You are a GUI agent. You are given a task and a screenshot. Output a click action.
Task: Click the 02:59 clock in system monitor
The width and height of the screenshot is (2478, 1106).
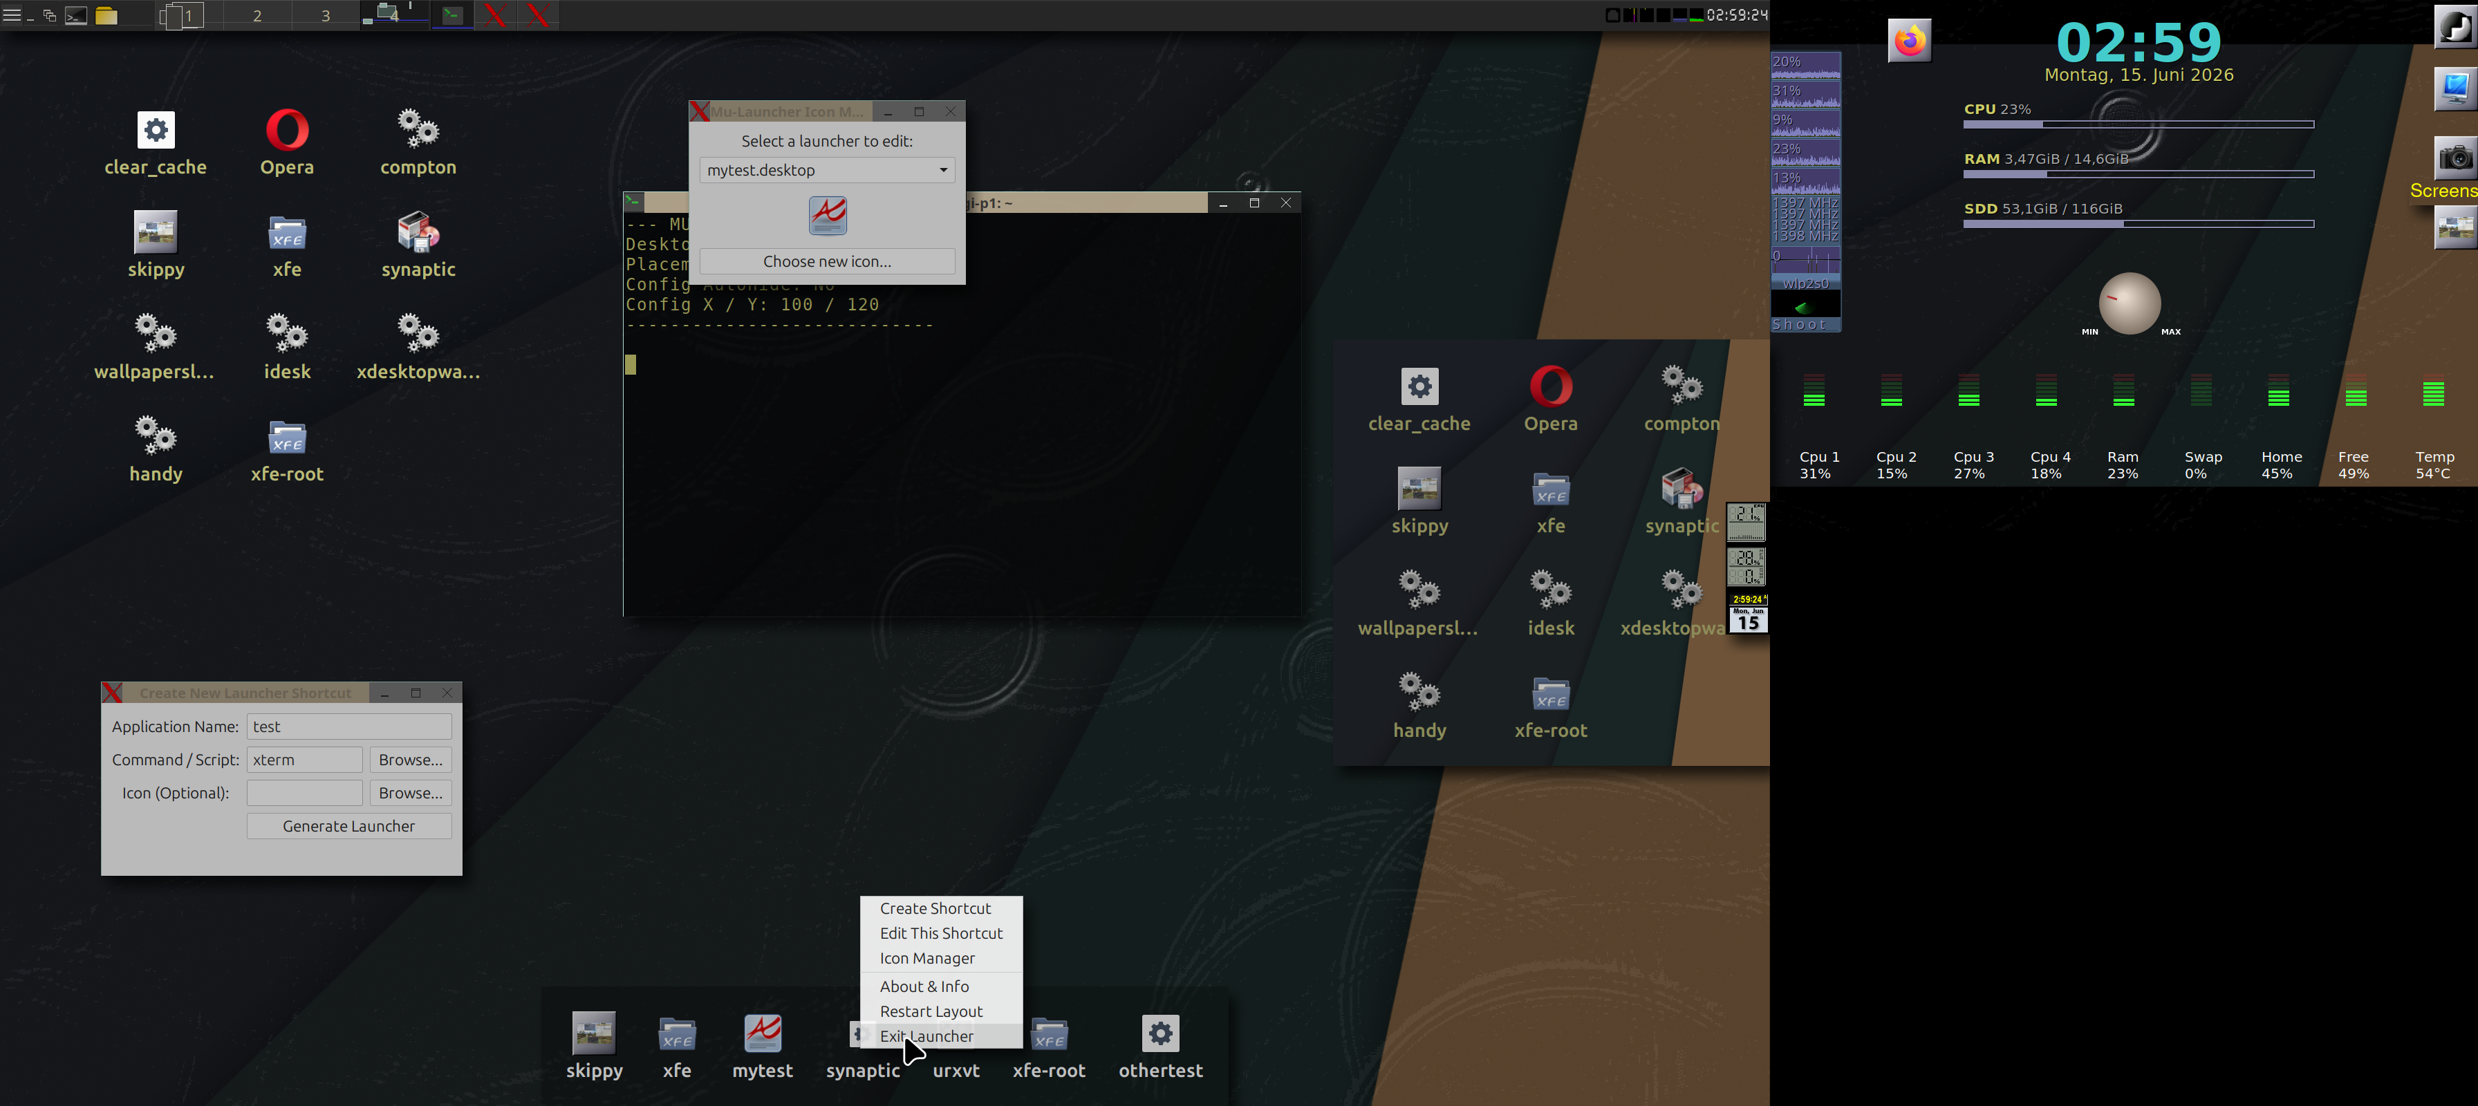click(2139, 42)
